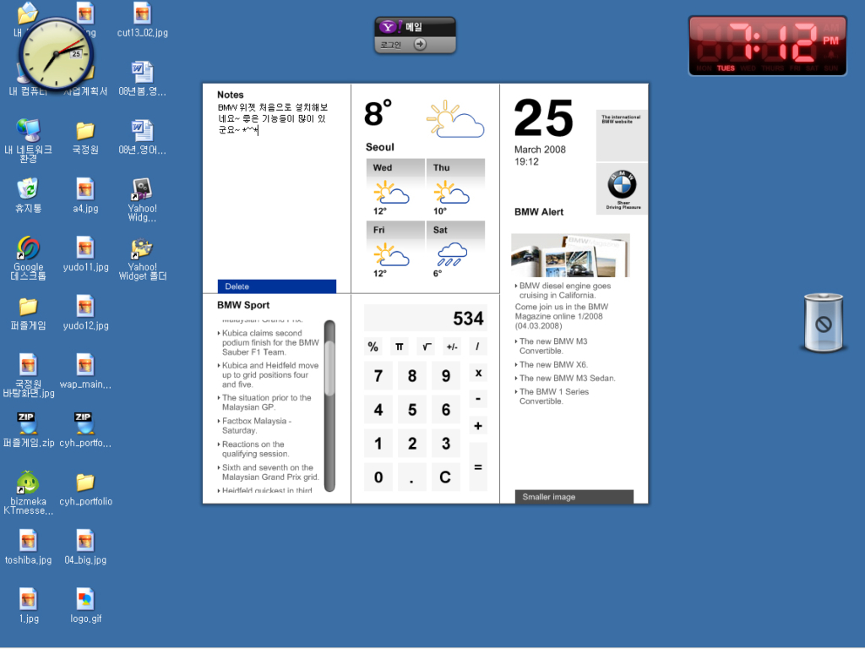
Task: Click the BMW logo website link
Action: pyautogui.click(x=622, y=188)
